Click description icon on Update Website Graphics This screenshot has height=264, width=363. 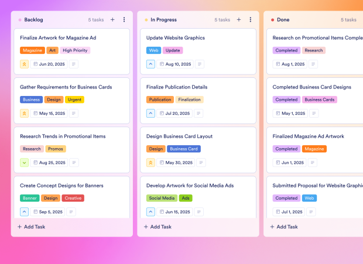183,64
